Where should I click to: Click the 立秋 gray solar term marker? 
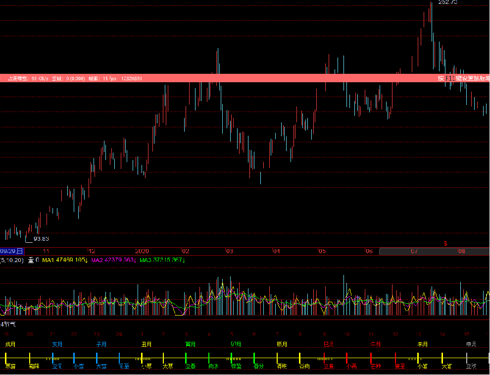tap(471, 366)
